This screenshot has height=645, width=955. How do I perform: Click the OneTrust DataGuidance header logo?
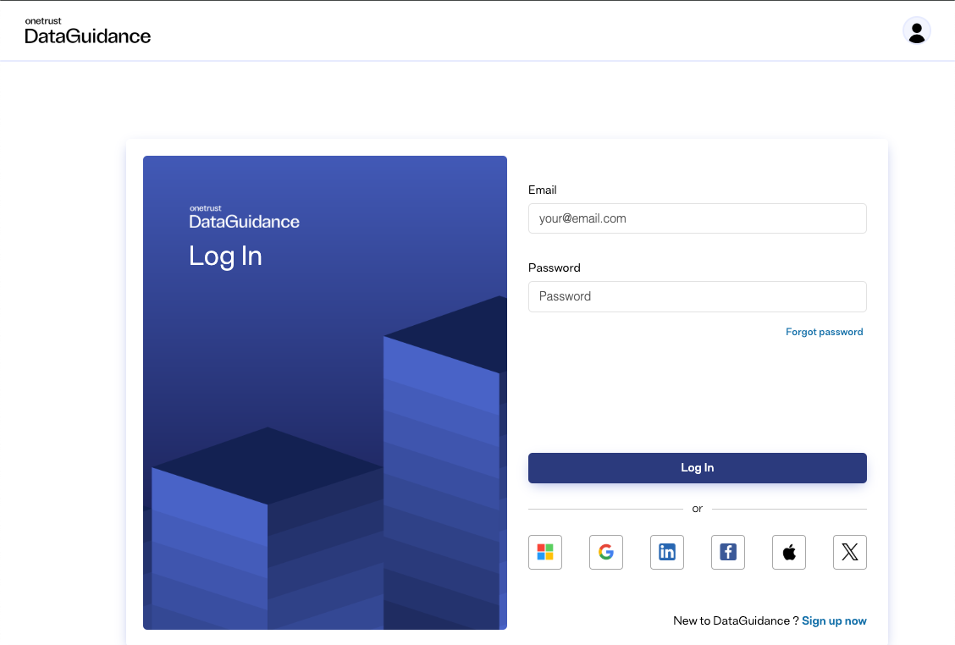coord(88,31)
